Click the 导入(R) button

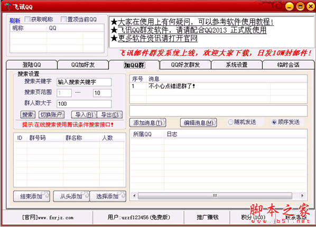point(84,115)
